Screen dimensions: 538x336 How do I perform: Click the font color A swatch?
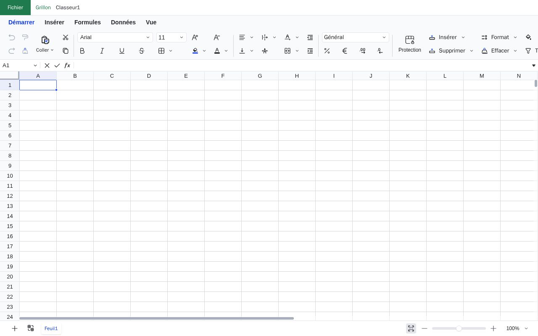click(217, 51)
